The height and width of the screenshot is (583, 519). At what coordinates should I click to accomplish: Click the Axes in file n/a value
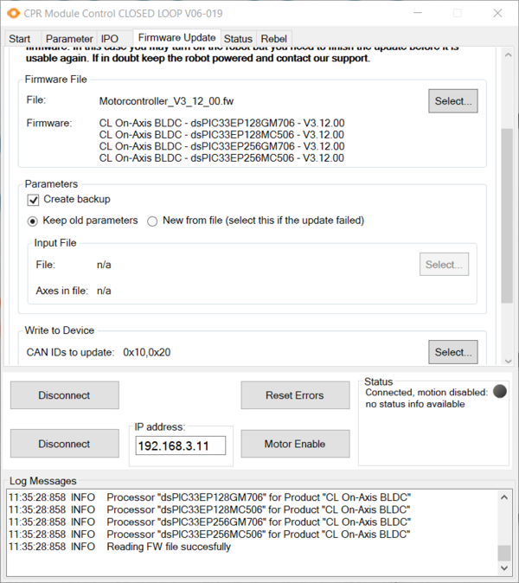(x=104, y=291)
